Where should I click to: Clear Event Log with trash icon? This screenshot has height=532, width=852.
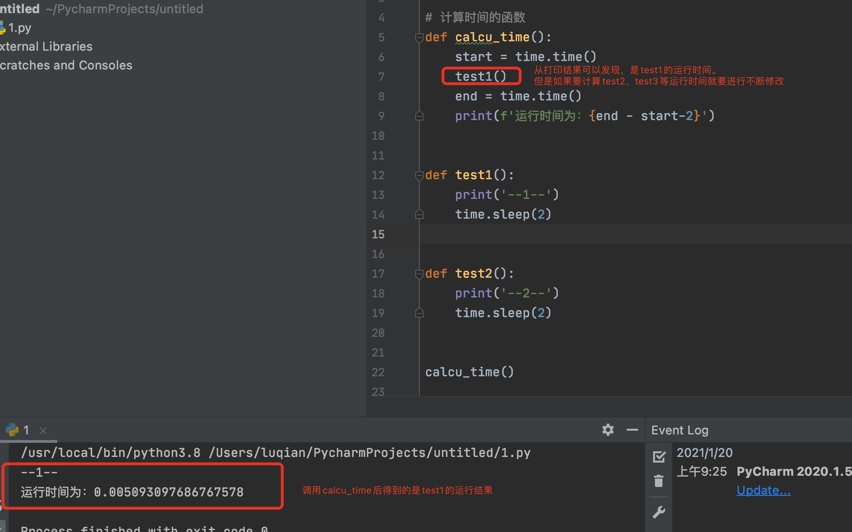[659, 481]
